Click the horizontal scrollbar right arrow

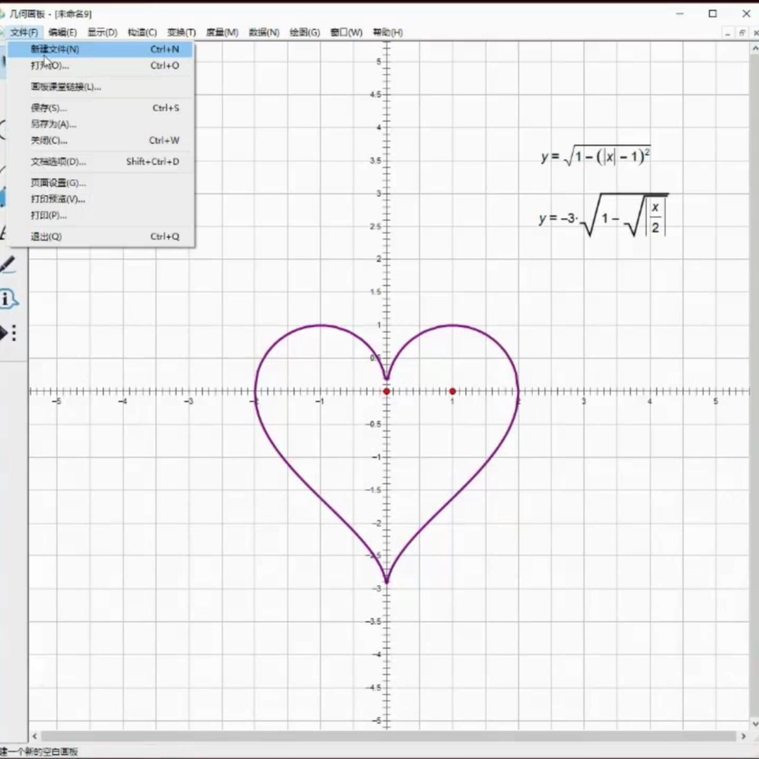coord(744,736)
